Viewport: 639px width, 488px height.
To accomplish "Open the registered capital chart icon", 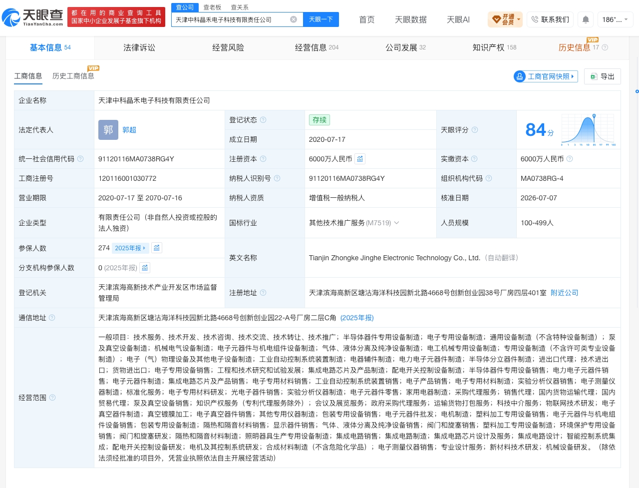I will point(360,159).
